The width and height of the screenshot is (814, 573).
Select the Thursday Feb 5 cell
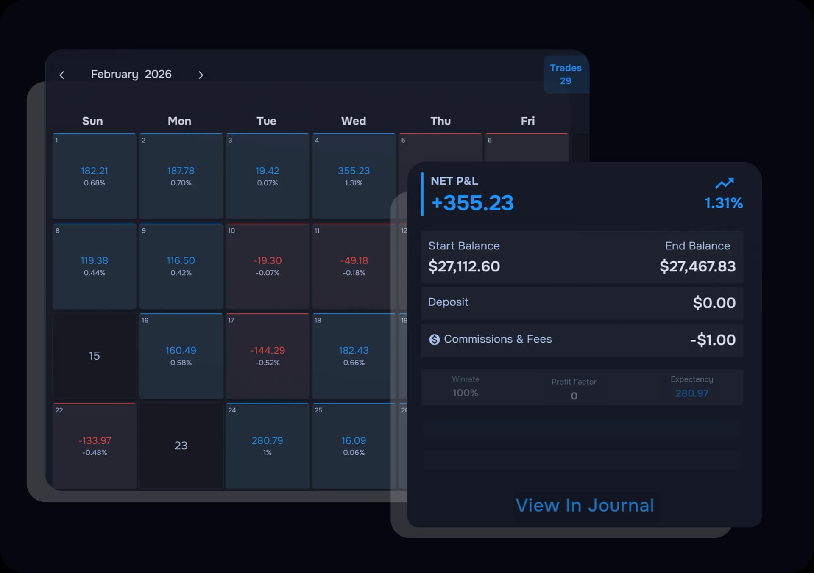[440, 147]
